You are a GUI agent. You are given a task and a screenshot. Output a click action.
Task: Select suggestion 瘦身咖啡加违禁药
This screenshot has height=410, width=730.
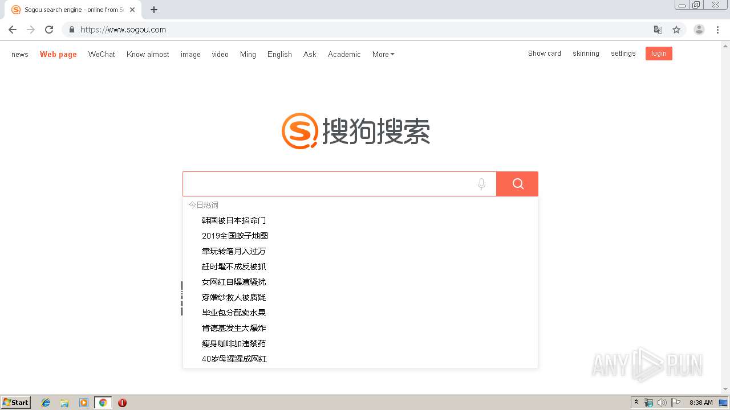pos(234,343)
